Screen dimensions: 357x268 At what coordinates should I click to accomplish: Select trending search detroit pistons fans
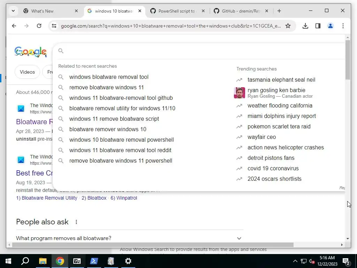coord(271,158)
